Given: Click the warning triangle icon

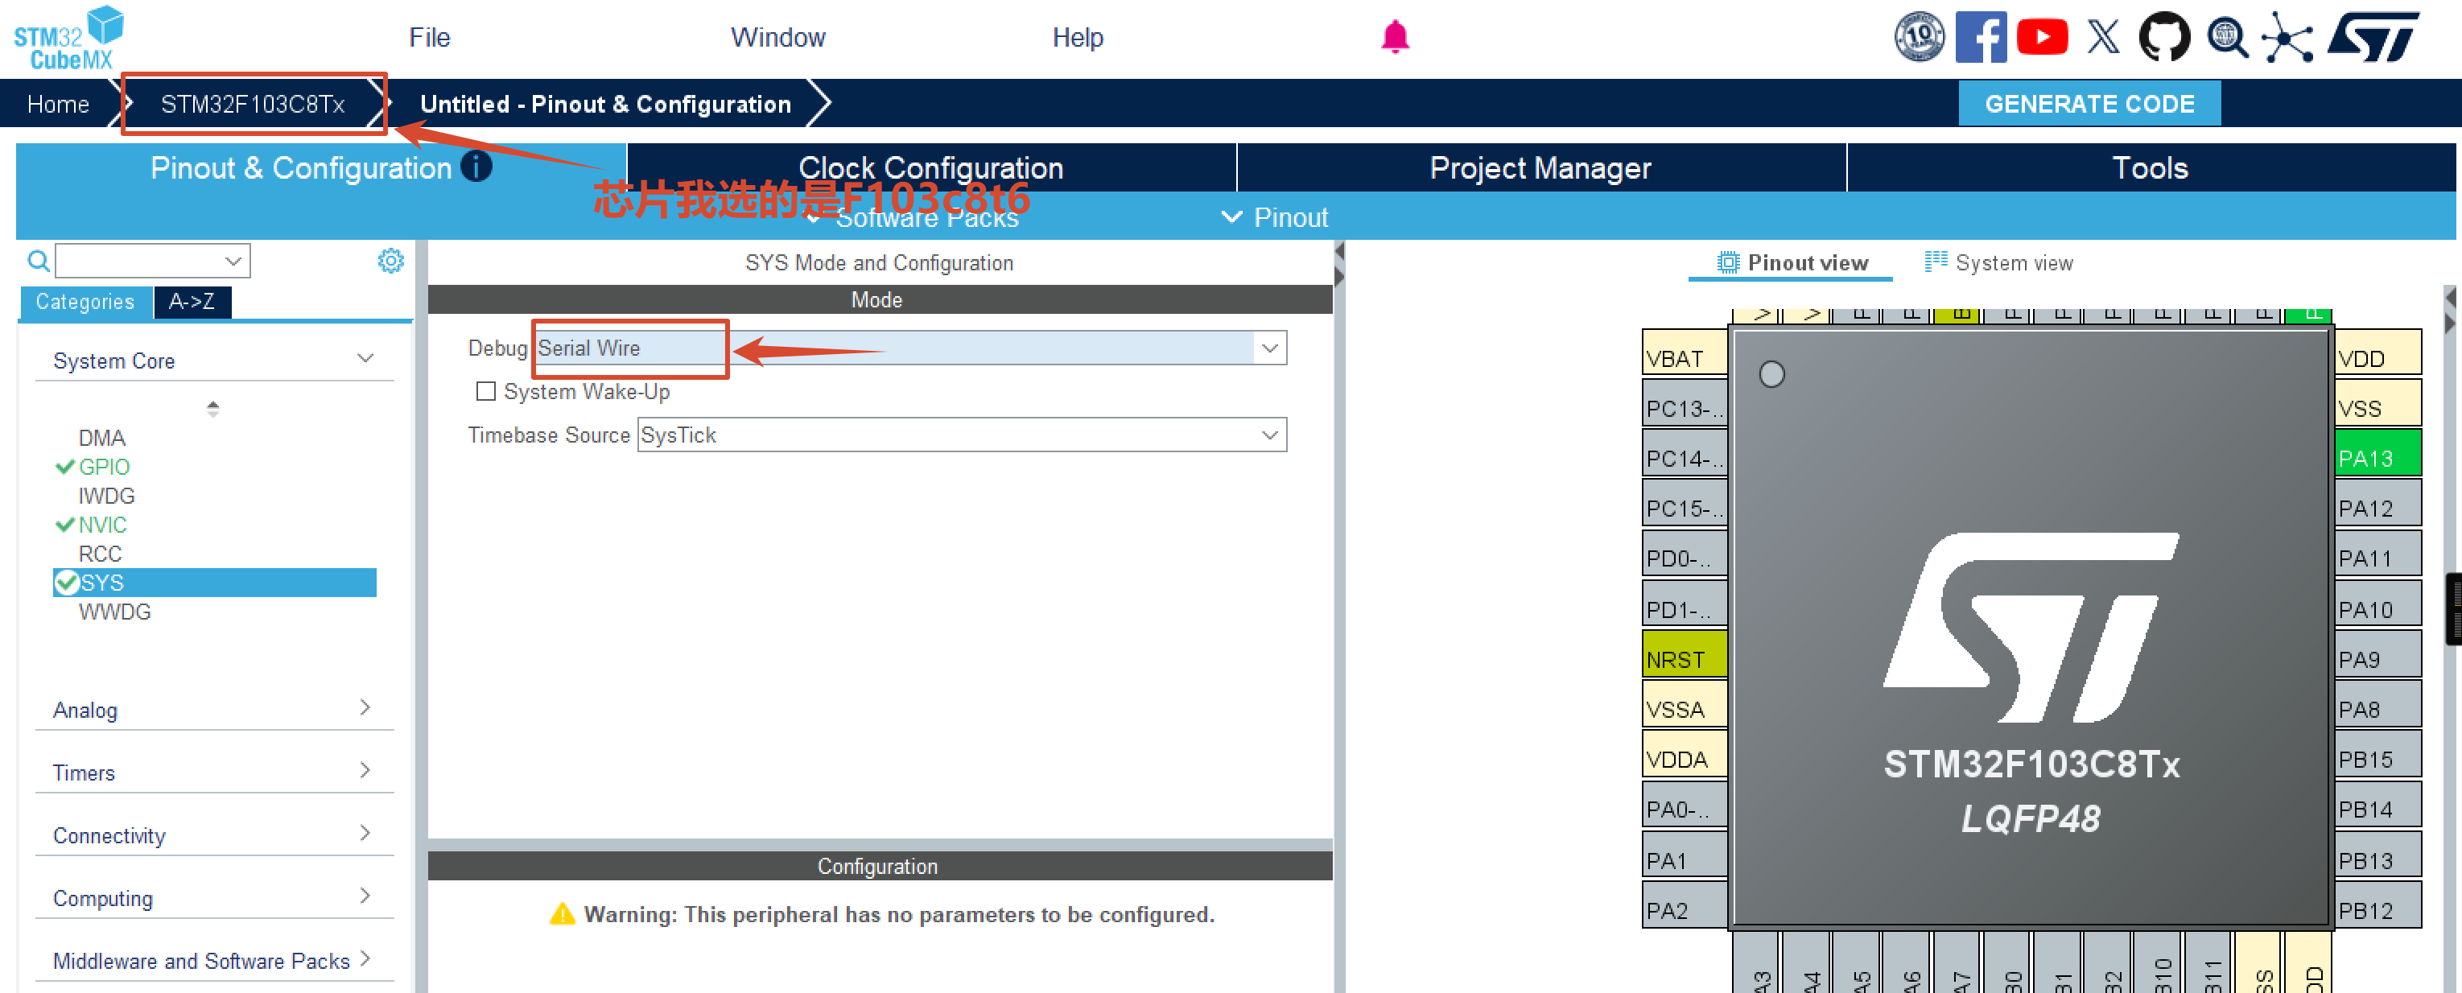Looking at the screenshot, I should tap(562, 913).
